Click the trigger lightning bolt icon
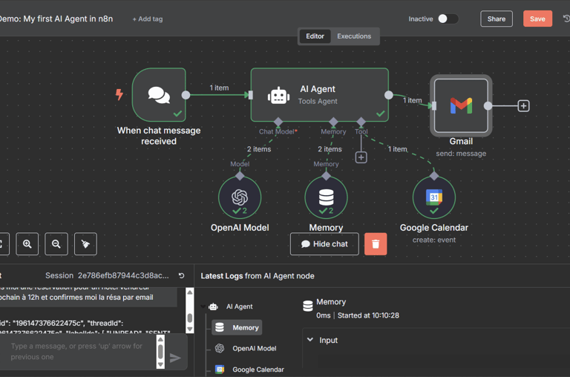Image resolution: width=570 pixels, height=377 pixels. click(119, 94)
